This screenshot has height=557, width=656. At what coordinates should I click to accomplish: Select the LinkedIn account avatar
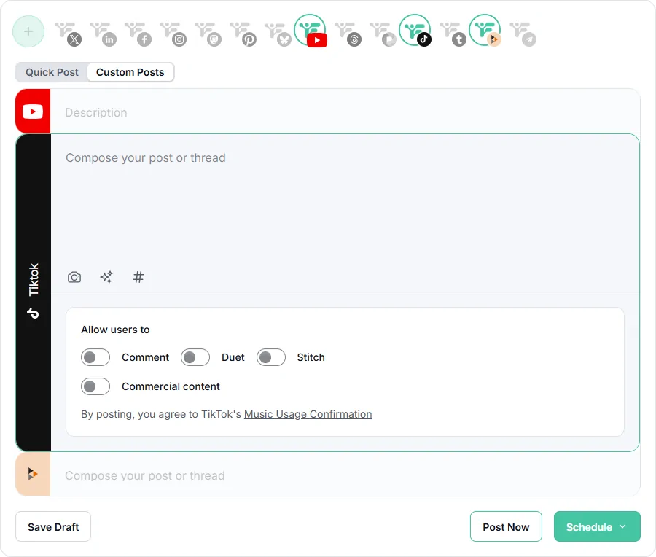pos(104,34)
